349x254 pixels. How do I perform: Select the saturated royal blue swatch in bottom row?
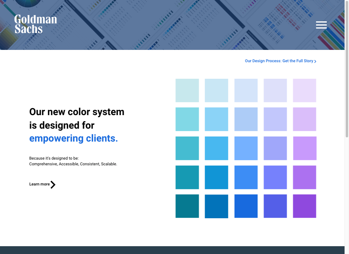246,206
